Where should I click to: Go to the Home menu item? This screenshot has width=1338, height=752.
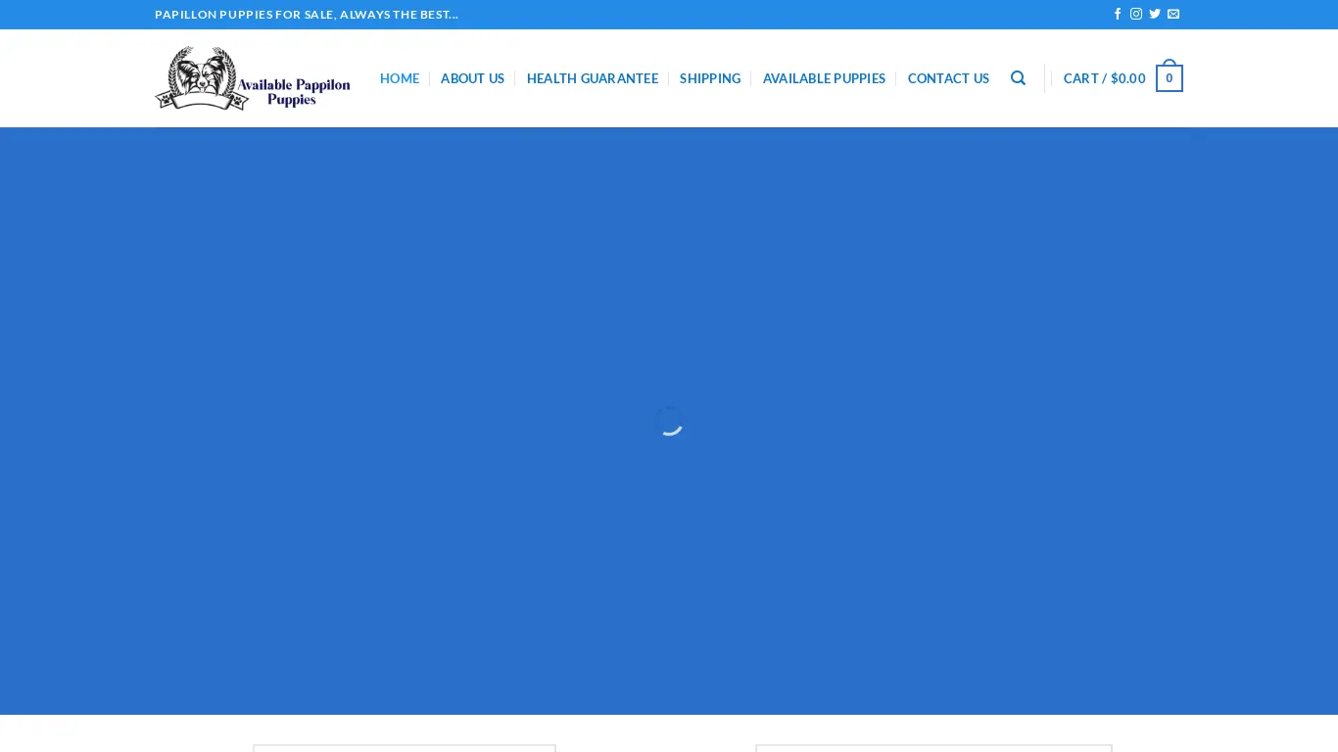(x=400, y=78)
